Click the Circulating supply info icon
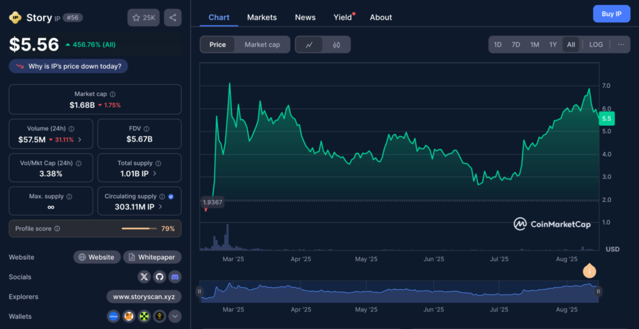The height and width of the screenshot is (329, 639). (162, 197)
